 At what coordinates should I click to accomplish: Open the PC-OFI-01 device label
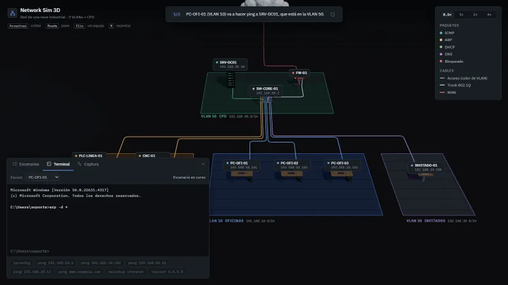242,165
